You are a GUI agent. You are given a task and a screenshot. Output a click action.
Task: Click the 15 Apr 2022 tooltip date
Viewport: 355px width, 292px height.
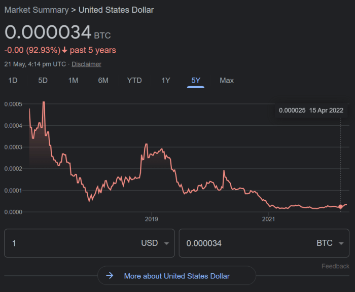coord(326,111)
